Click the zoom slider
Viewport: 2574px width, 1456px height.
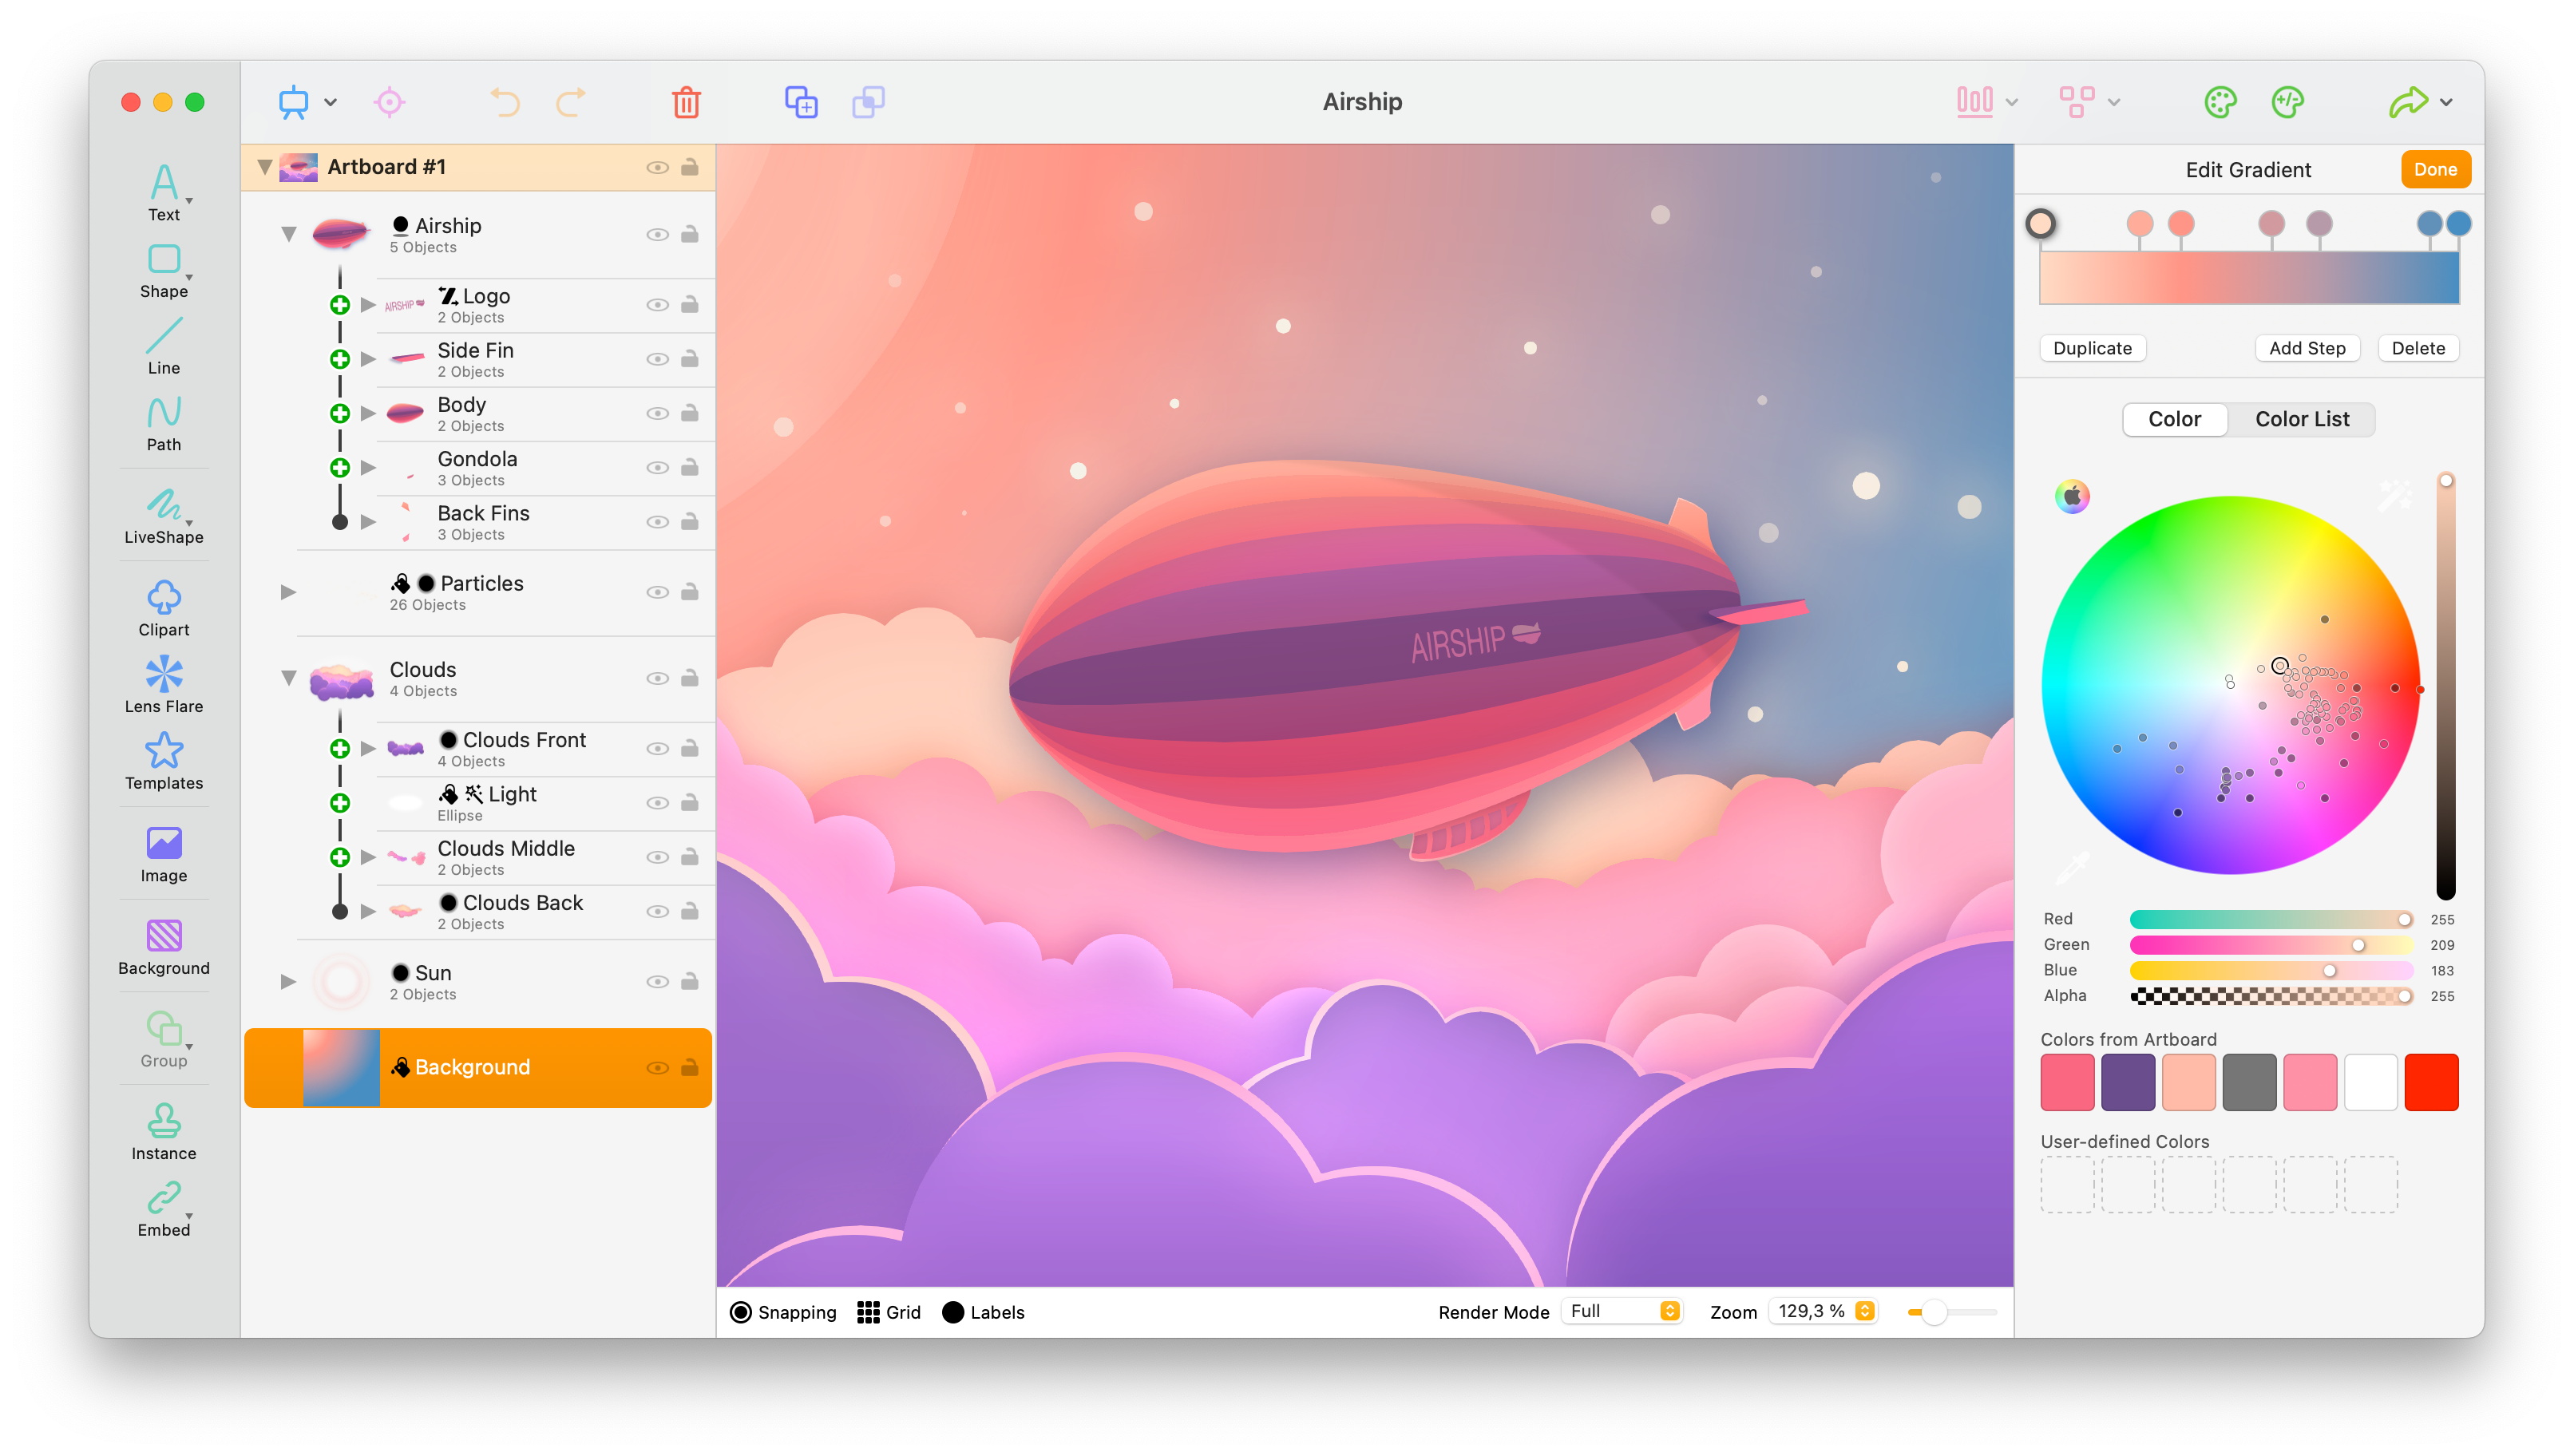point(1951,1312)
